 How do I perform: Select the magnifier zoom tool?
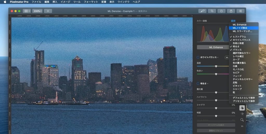click(242, 120)
